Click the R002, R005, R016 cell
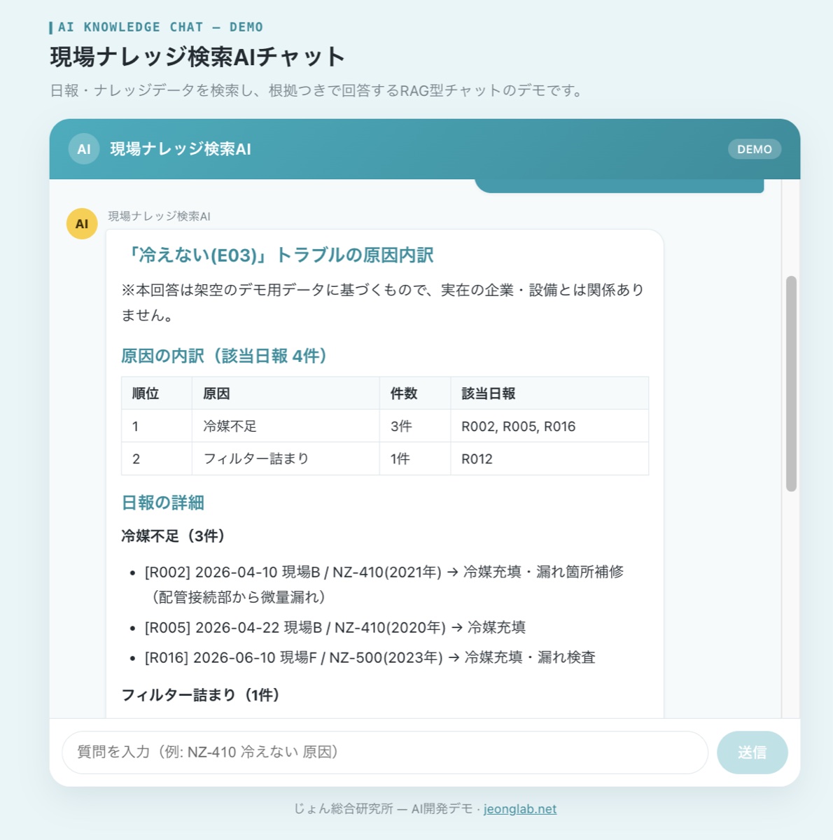 (549, 426)
